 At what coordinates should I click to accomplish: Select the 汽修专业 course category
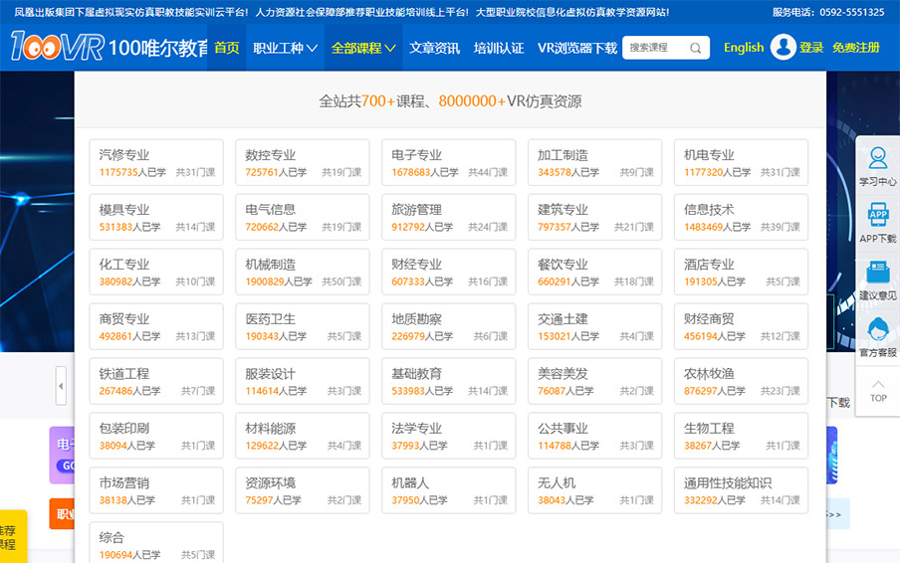click(x=156, y=162)
